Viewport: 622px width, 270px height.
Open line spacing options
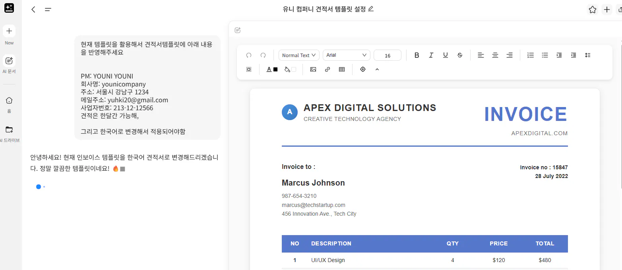coord(588,55)
